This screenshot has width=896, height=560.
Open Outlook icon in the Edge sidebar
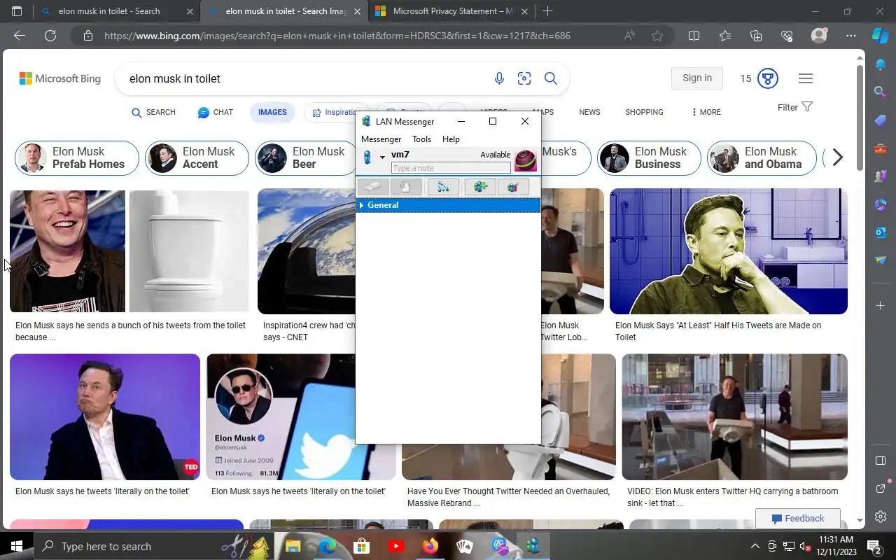(x=881, y=232)
